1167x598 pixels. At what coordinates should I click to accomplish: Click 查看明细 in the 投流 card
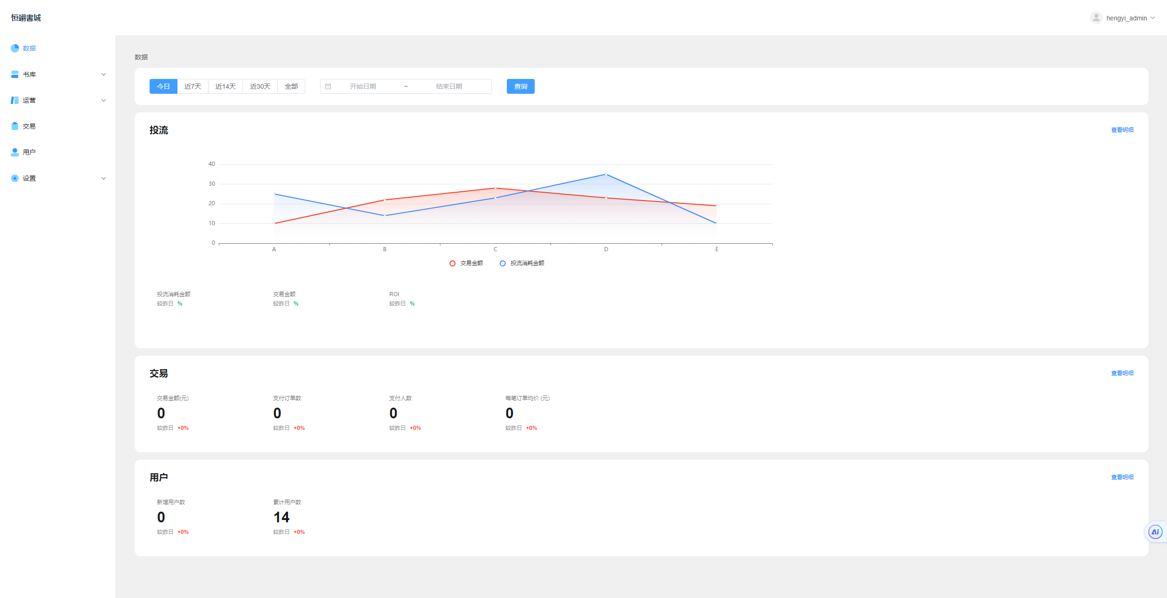[1122, 130]
